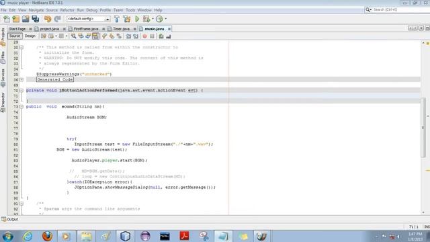The width and height of the screenshot is (430, 242).
Task: Open the Refactor menu
Action: point(67,10)
